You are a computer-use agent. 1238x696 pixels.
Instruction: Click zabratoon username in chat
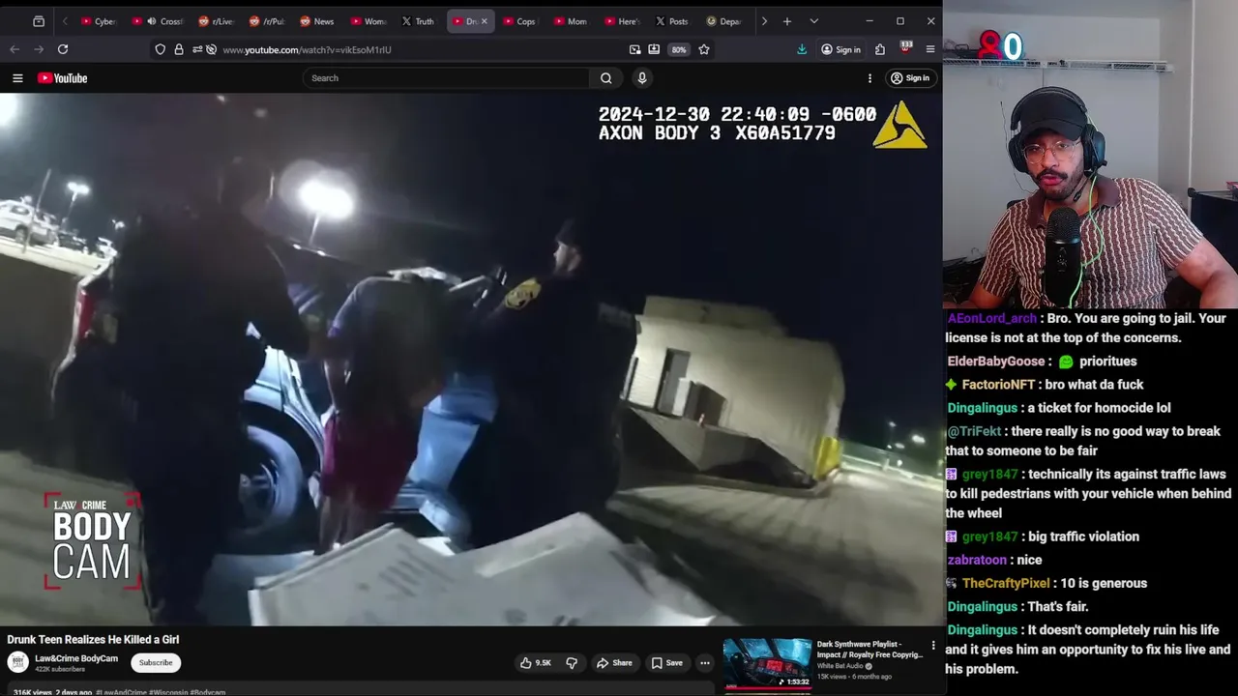click(x=977, y=560)
